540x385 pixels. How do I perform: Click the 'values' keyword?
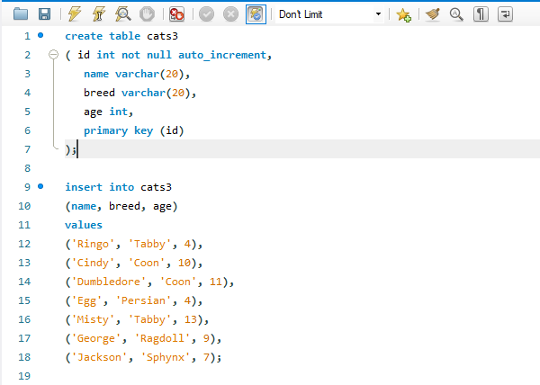(x=84, y=225)
